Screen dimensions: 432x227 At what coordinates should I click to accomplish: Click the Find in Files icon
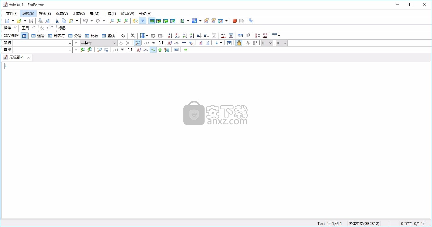coord(135,21)
